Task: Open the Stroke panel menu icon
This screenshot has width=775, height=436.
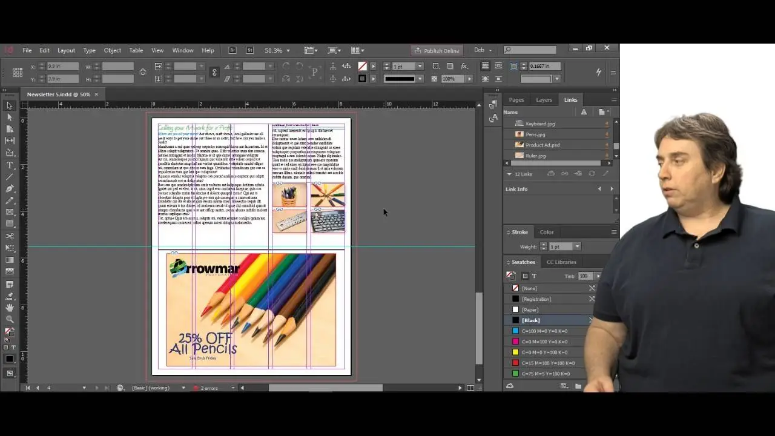Action: point(613,232)
